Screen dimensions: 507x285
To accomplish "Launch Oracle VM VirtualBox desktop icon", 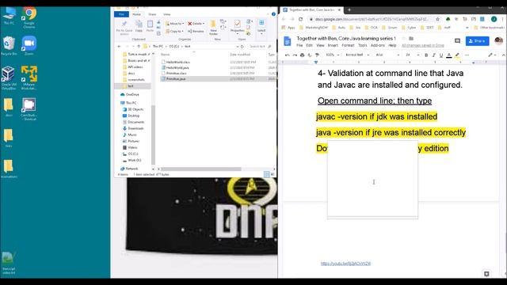I will tap(9, 78).
